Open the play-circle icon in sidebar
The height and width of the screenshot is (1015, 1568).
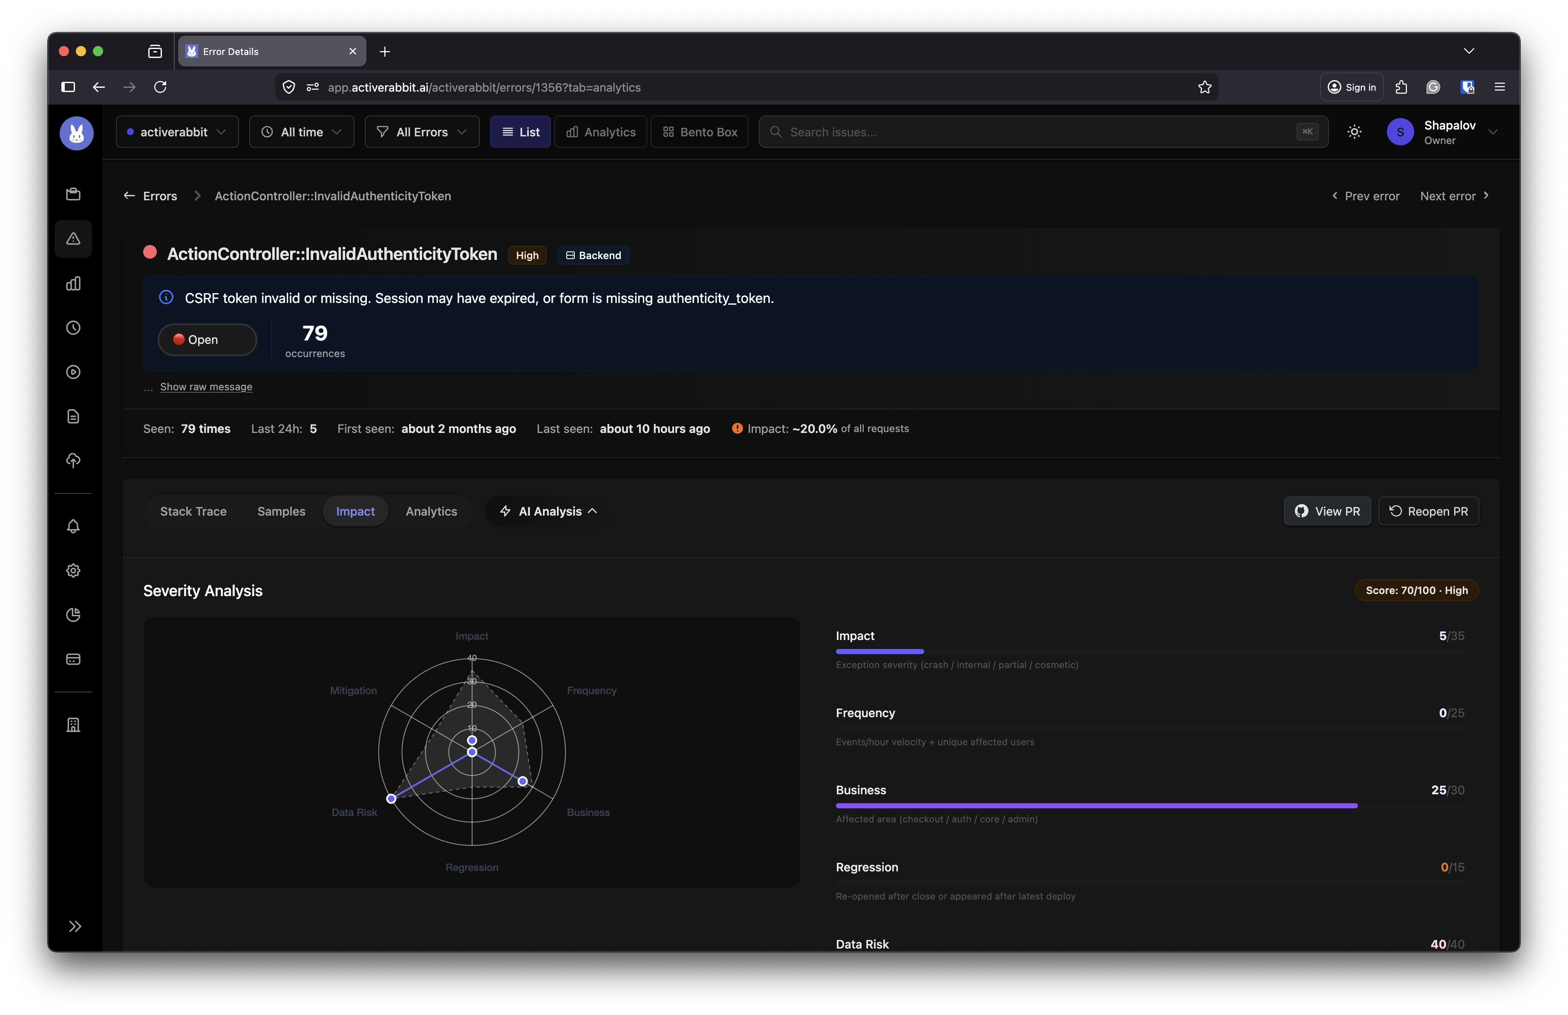tap(73, 372)
